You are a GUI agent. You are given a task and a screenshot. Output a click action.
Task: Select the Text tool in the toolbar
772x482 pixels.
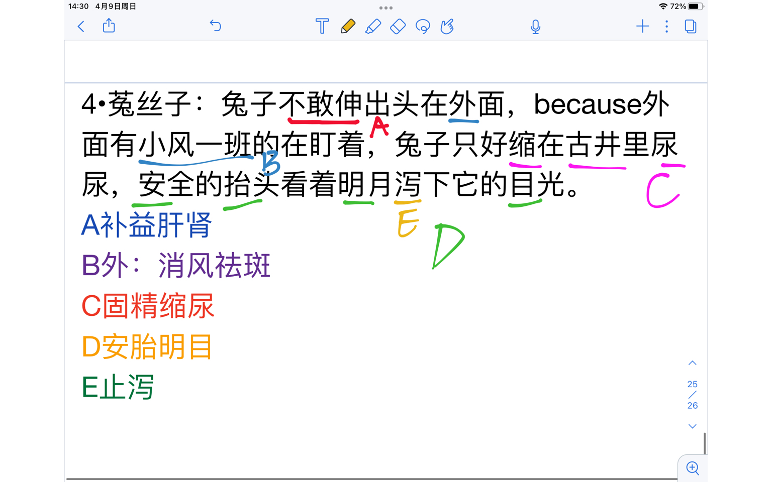(x=322, y=26)
